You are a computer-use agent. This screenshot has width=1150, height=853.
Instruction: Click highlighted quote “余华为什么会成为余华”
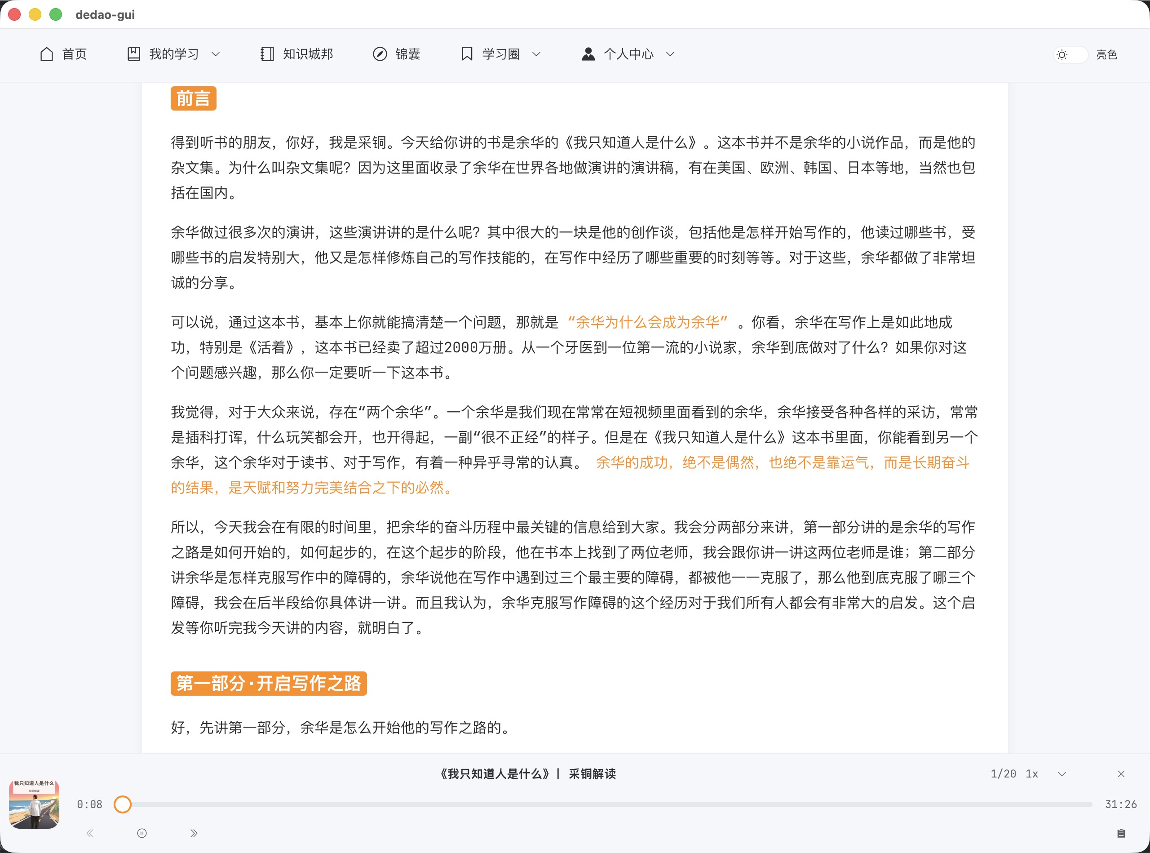point(648,322)
